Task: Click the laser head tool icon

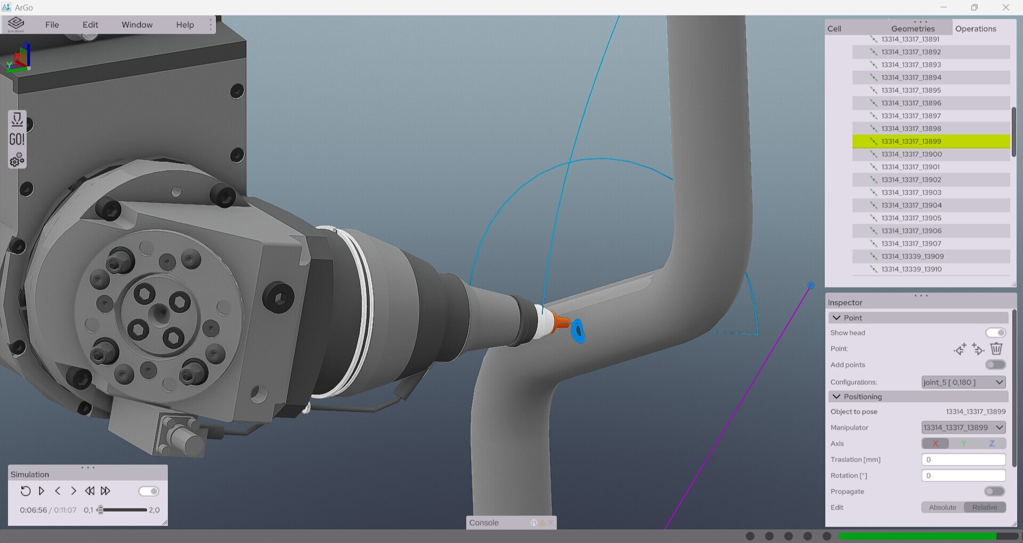Action: coord(17,119)
